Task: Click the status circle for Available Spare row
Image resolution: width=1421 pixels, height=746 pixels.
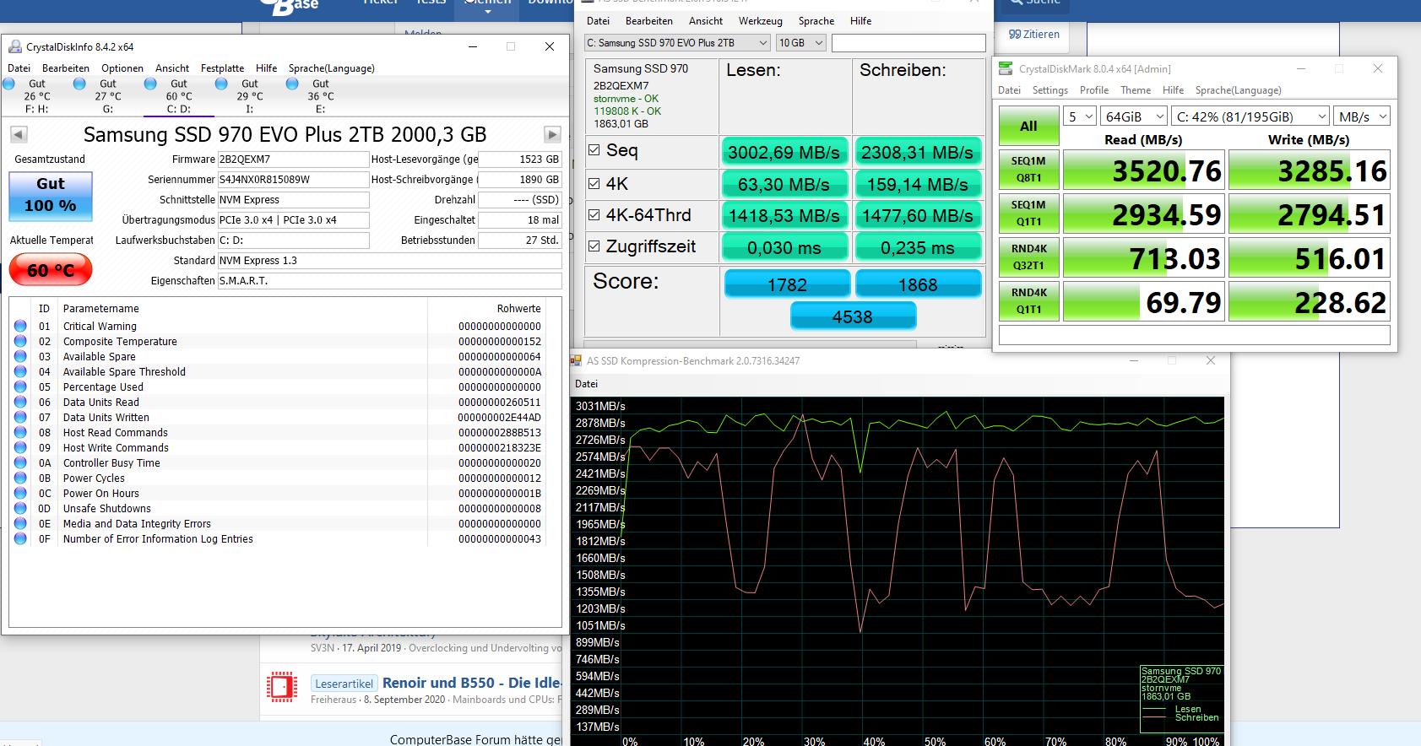Action: [x=20, y=356]
